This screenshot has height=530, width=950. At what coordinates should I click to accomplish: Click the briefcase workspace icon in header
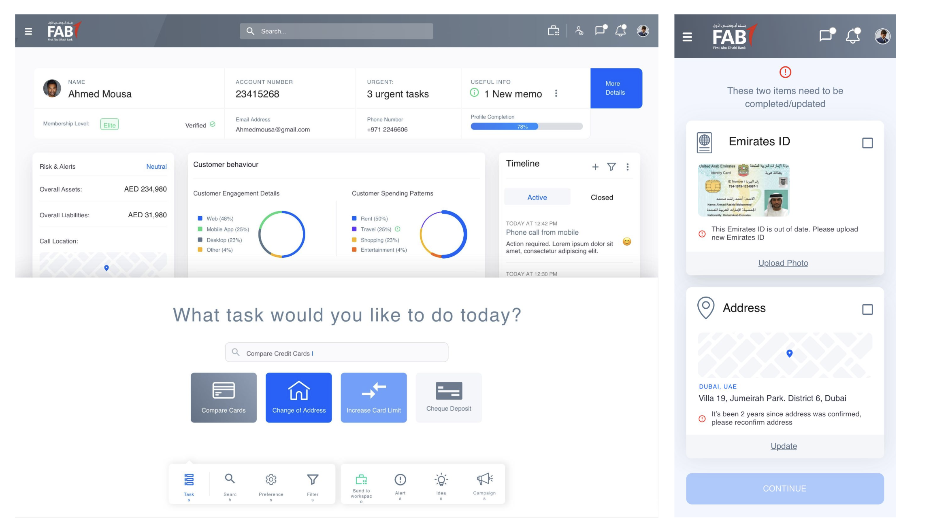(553, 31)
